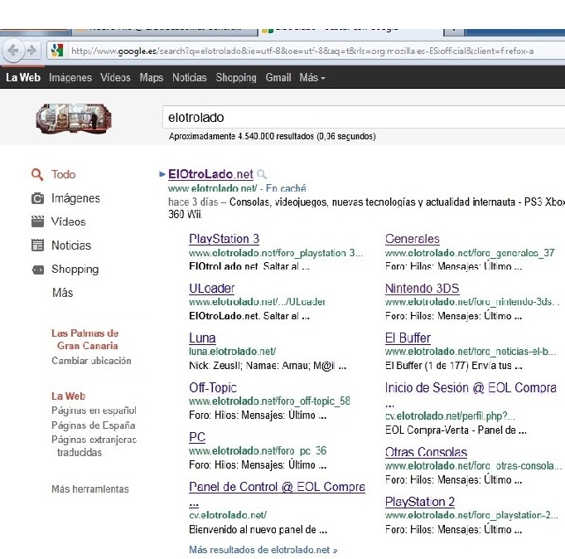The image size is (565, 559).
Task: Open Shopping from the top black bar
Action: click(x=236, y=77)
